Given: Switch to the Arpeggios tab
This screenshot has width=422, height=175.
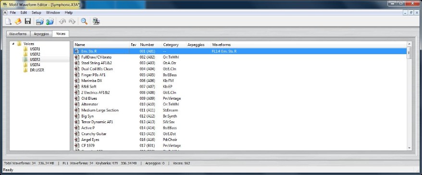Looking at the screenshot, I should (x=41, y=34).
